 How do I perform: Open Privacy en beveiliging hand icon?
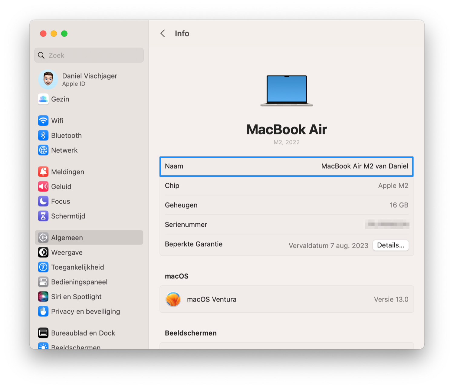[x=43, y=311]
